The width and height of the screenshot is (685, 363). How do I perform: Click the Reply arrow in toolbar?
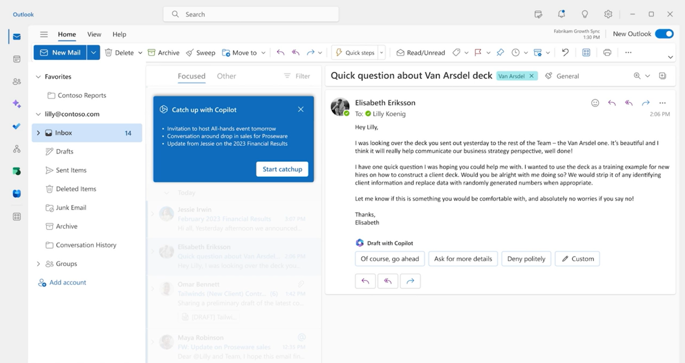pos(281,53)
